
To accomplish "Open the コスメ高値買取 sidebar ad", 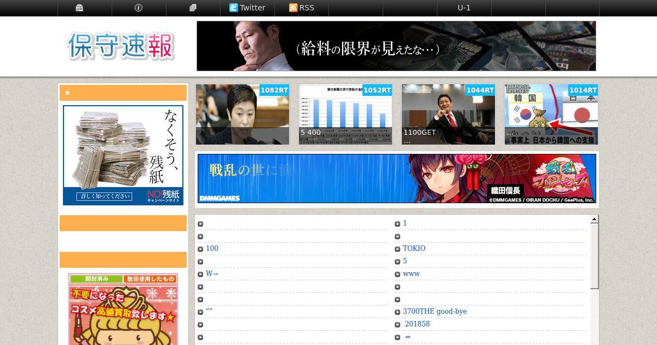I will tap(123, 309).
